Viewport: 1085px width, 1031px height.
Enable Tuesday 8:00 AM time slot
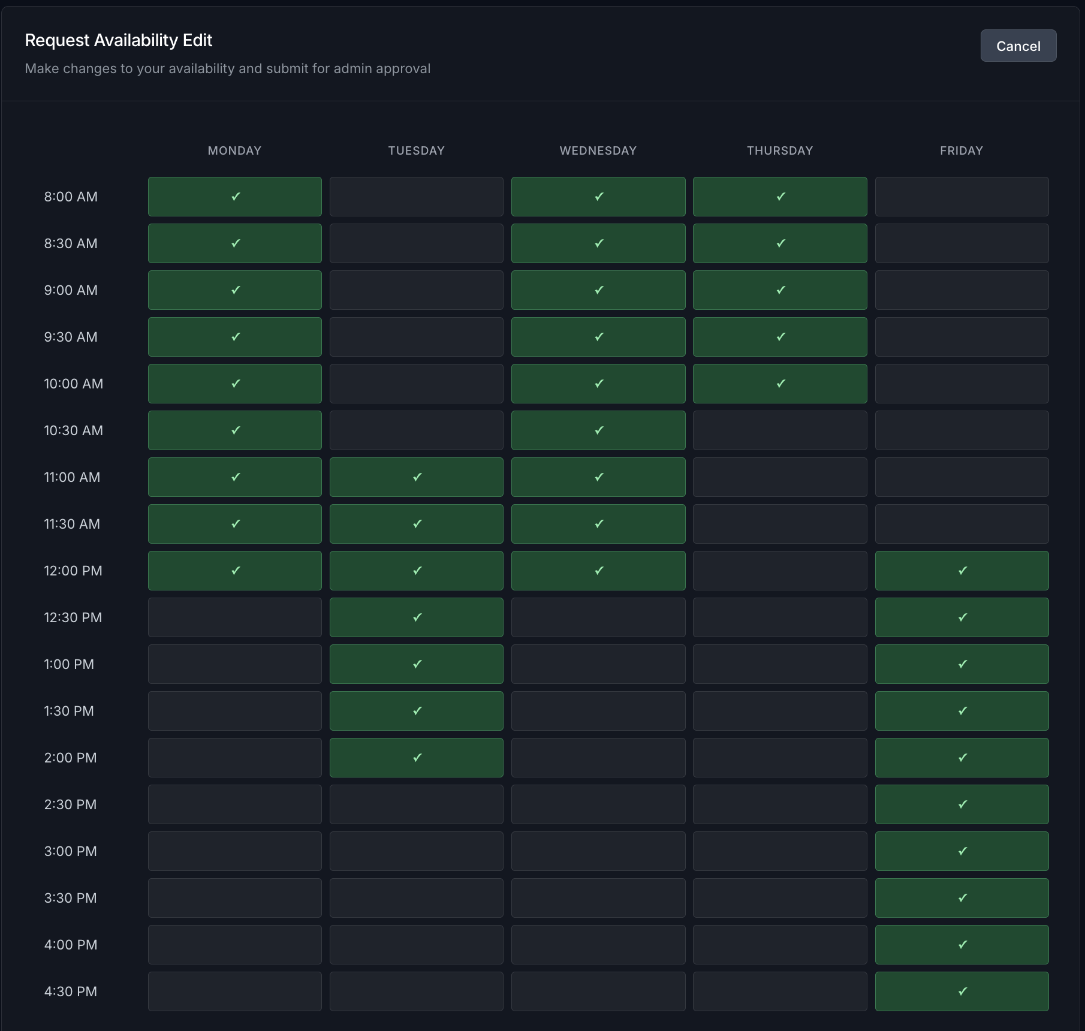tap(416, 197)
